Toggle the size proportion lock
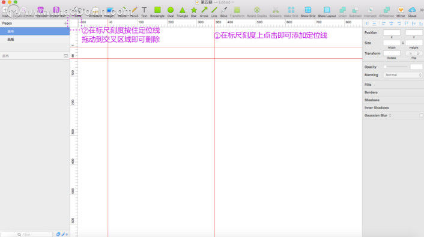The image size is (424, 237). pyautogui.click(x=402, y=43)
